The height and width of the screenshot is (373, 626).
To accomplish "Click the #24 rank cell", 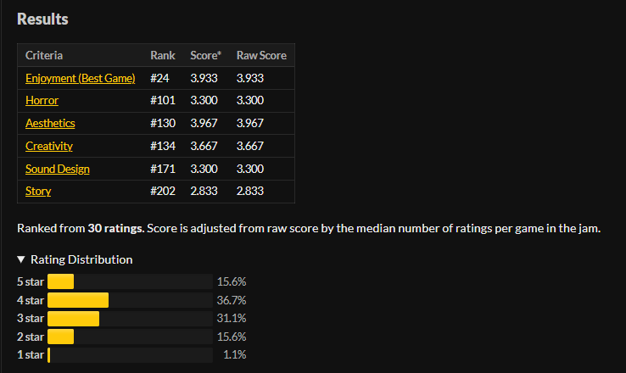I will (x=161, y=78).
